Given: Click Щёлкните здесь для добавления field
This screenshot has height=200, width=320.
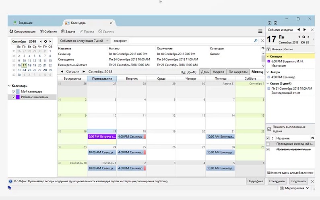Looking at the screenshot, I should tap(290, 173).
